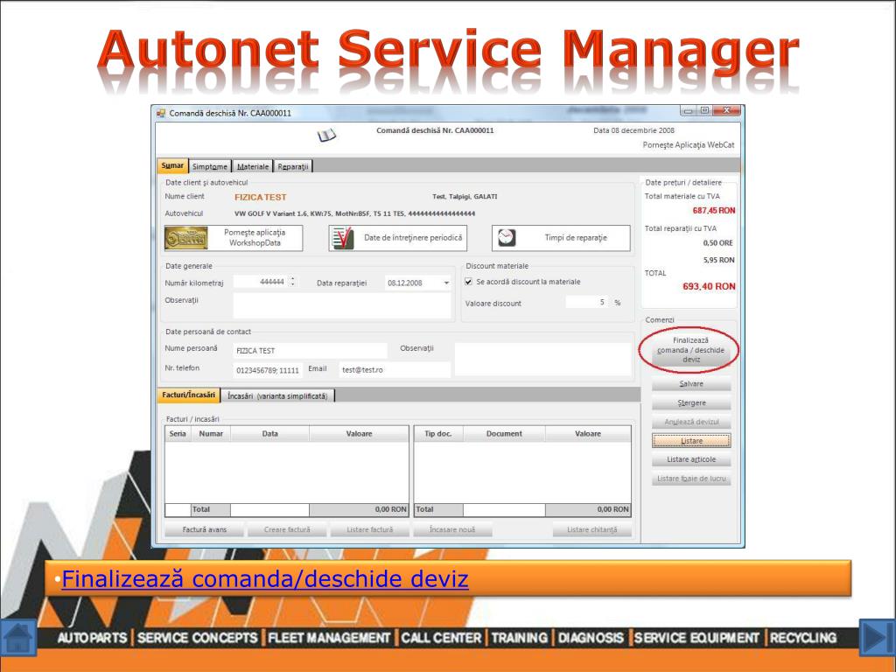Click 'Data 08 decembrie 2008' header text
896x672 pixels.
point(633,130)
